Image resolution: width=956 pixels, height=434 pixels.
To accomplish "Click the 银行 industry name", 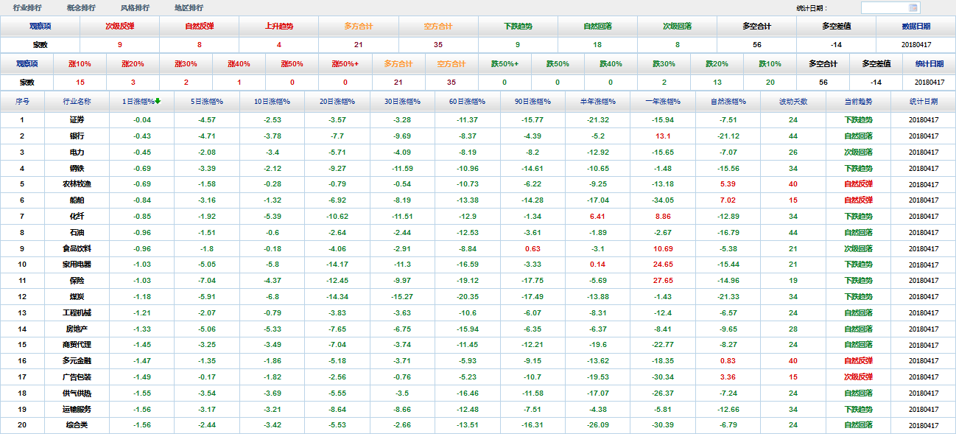I will point(77,136).
